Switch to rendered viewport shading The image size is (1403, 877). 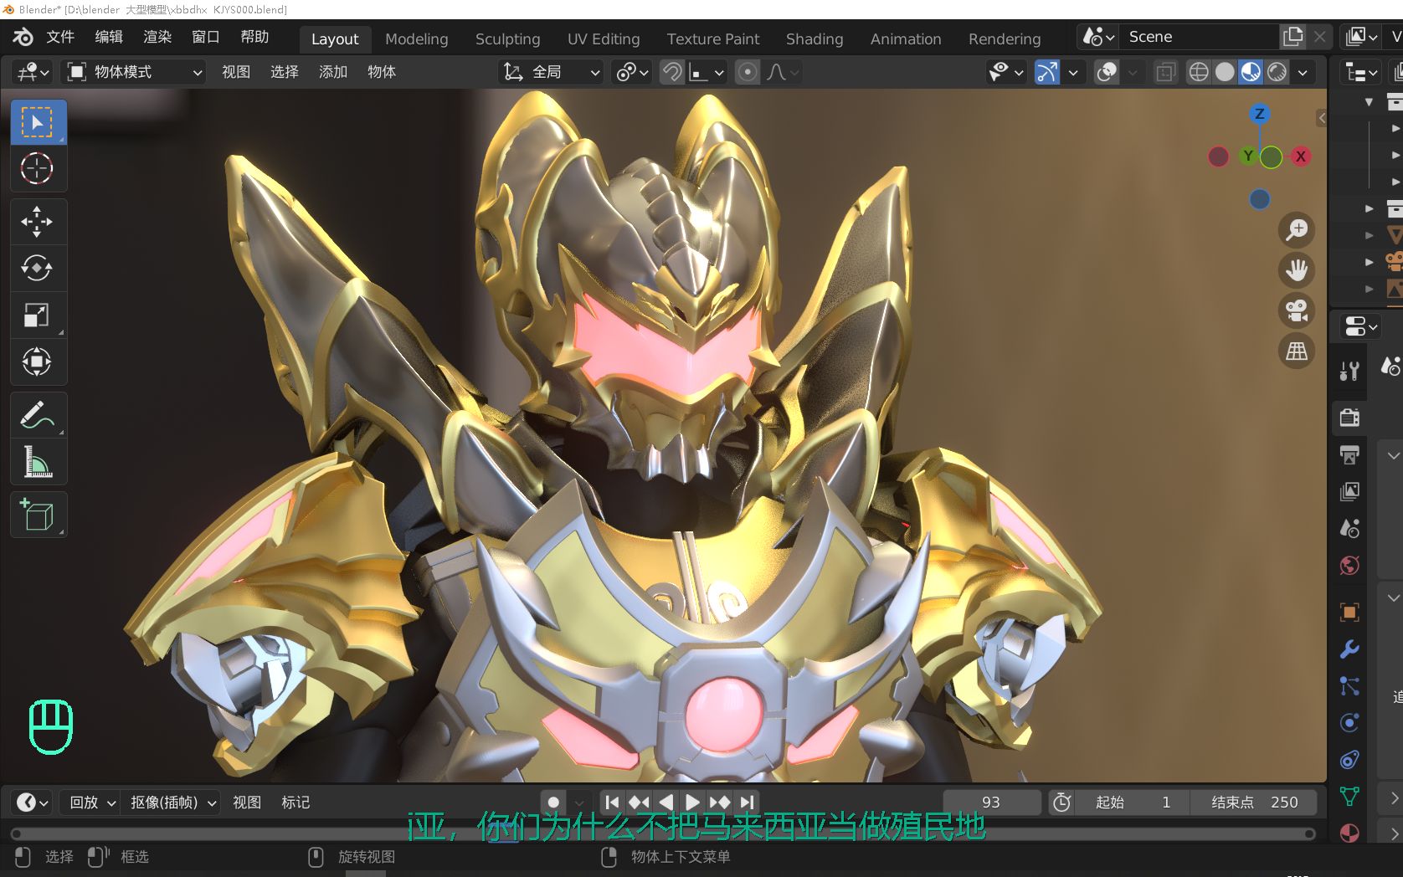tap(1277, 72)
